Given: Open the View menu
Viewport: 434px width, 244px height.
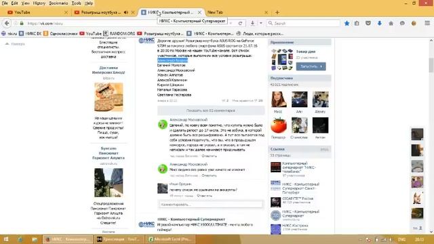Looking at the screenshot, I should pyautogui.click(x=26, y=3).
